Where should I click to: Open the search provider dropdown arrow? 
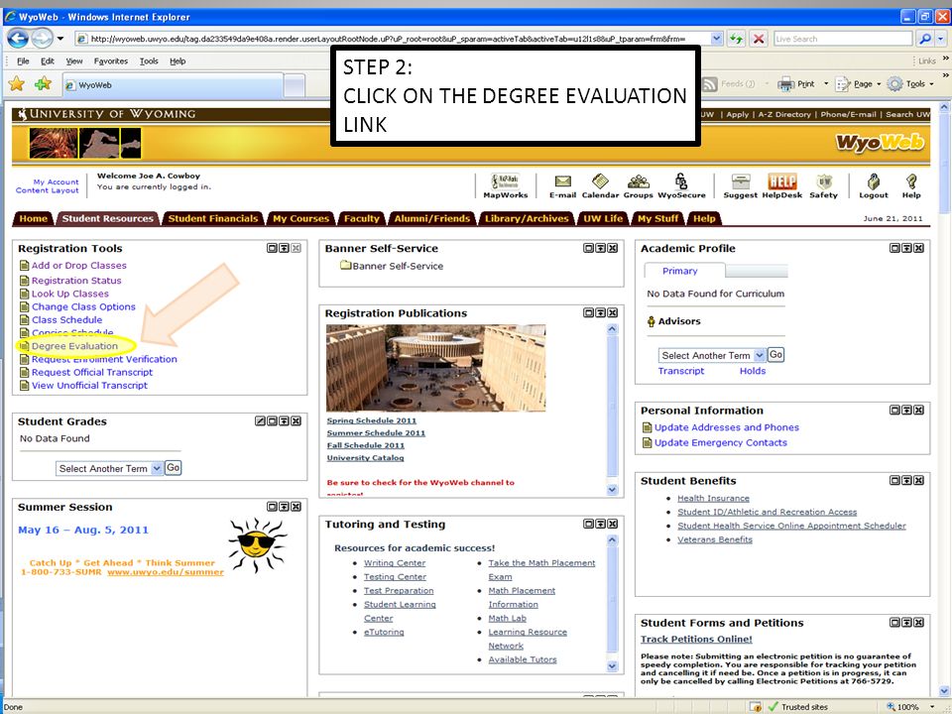[940, 39]
